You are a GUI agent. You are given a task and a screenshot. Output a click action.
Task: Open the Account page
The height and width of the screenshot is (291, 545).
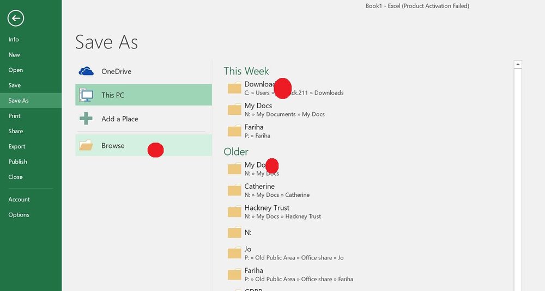click(x=31, y=200)
